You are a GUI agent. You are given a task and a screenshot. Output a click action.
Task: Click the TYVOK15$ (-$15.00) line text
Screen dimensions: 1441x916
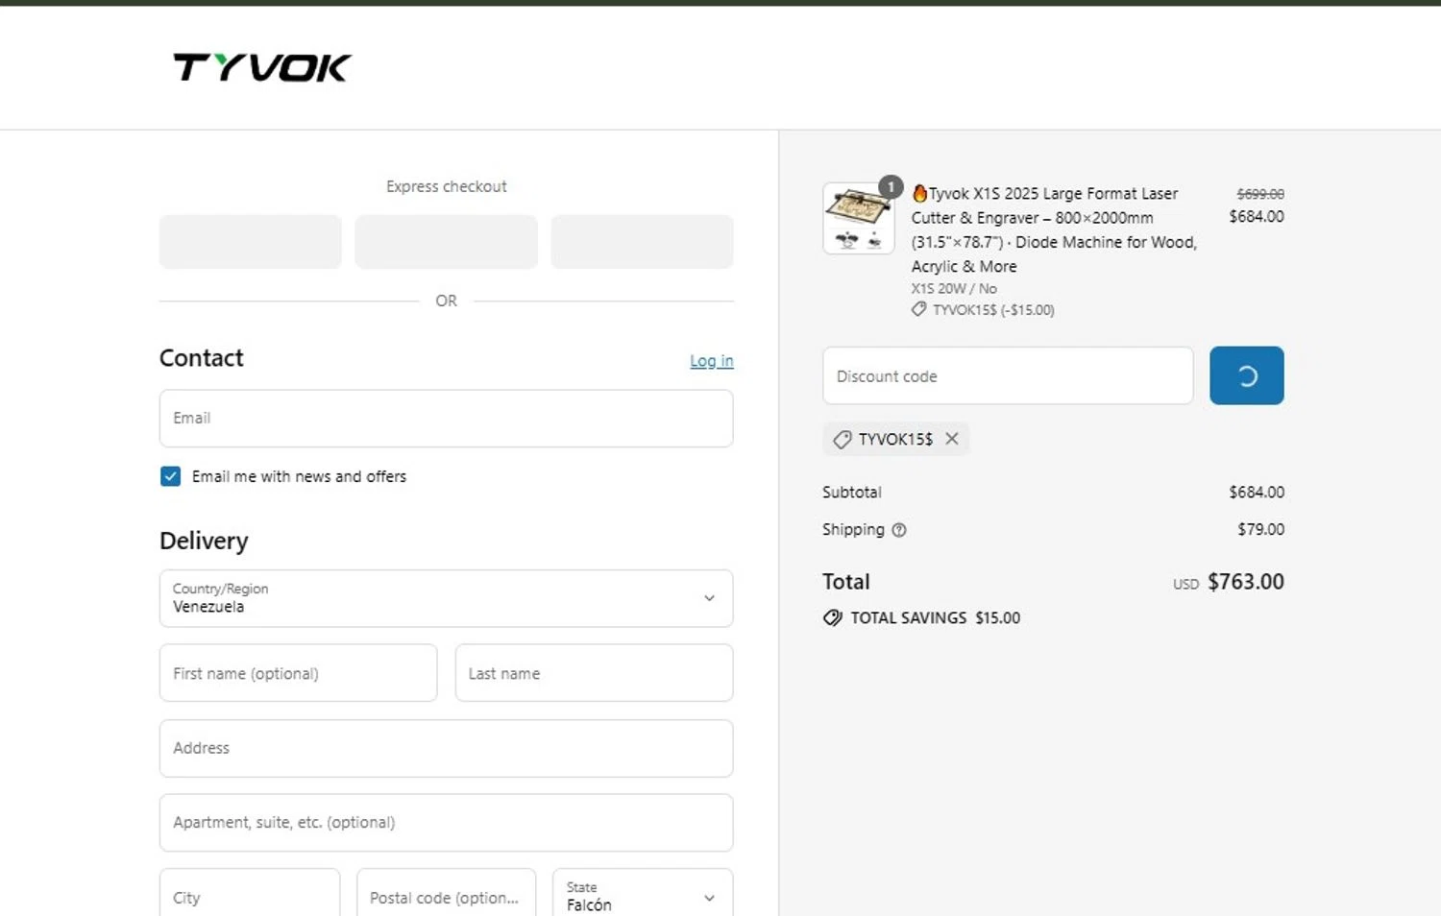click(993, 310)
